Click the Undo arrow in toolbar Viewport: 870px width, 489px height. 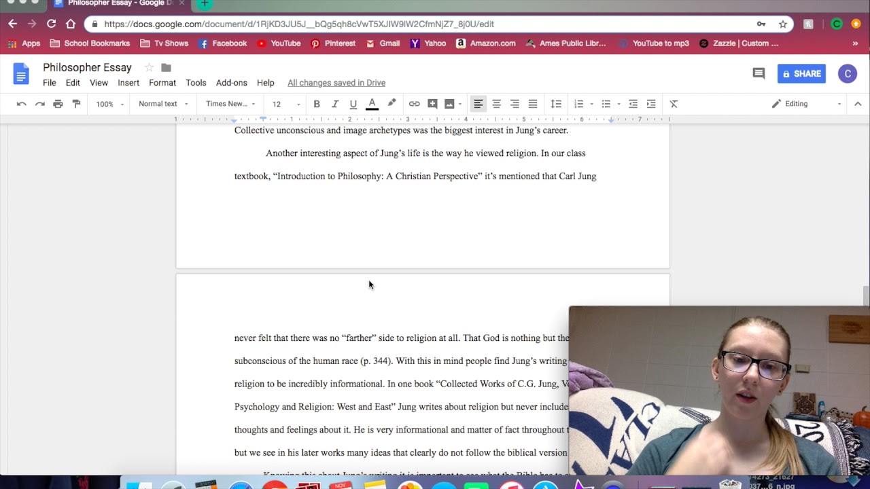[x=22, y=104]
